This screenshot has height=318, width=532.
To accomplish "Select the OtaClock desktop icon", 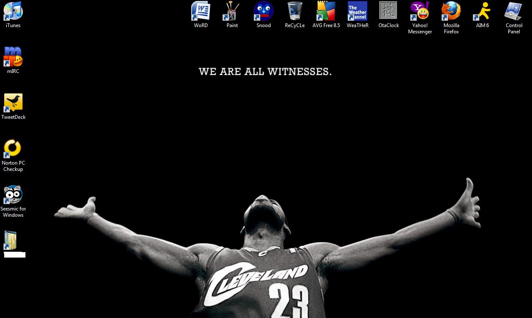I will (388, 11).
